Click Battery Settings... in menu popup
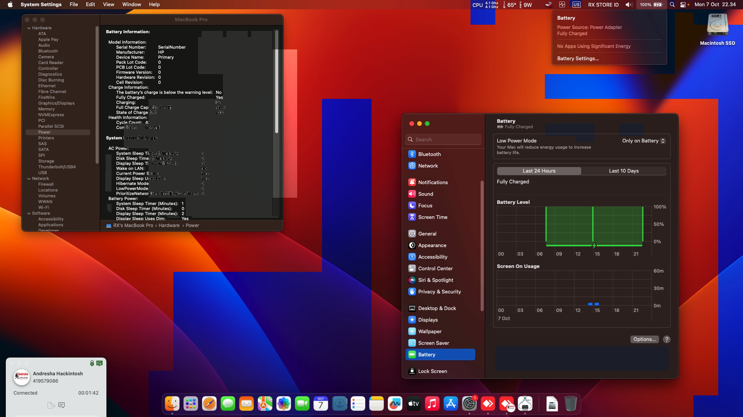The width and height of the screenshot is (743, 417). pos(578,59)
